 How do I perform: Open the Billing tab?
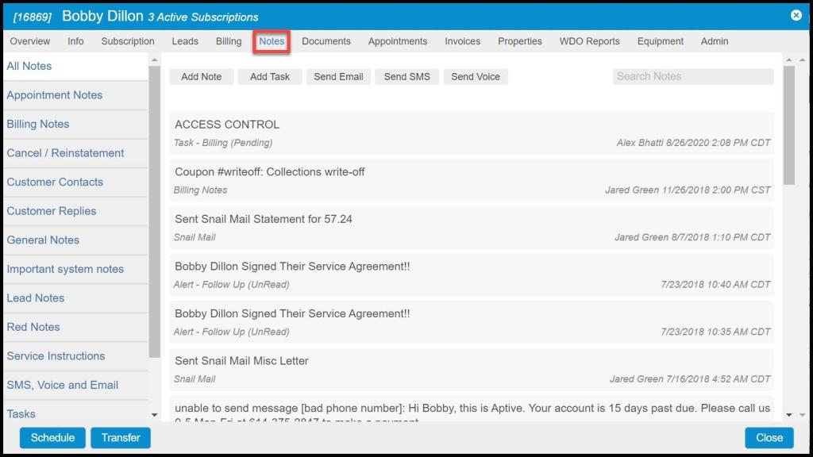point(229,41)
